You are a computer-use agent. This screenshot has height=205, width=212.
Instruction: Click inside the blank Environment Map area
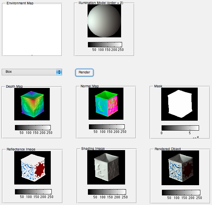point(32,30)
